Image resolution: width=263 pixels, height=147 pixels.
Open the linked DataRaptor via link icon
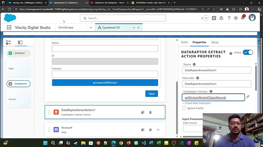(248, 96)
